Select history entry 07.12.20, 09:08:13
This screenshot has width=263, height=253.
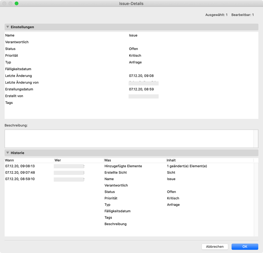pyautogui.click(x=20, y=166)
